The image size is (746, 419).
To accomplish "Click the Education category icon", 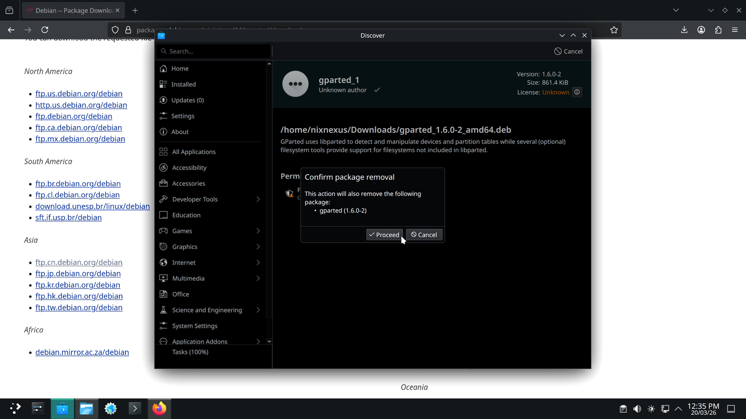I will point(163,215).
